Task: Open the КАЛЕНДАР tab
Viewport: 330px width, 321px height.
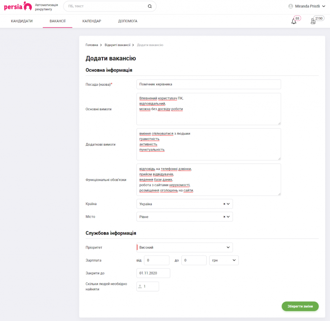Action: 92,21
